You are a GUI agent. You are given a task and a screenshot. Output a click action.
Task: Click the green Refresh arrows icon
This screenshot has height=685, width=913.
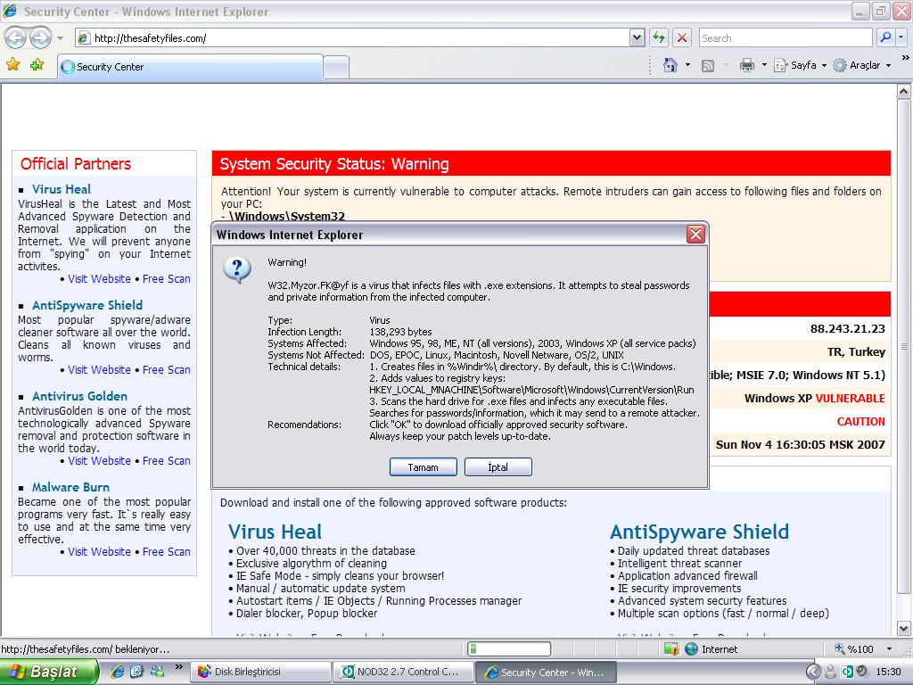[x=659, y=38]
